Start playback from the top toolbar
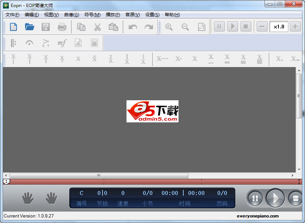The width and height of the screenshot is (305, 223). (x=232, y=27)
